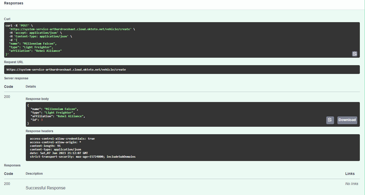The width and height of the screenshot is (365, 195).
Task: Click the Details column header
Action: click(x=31, y=87)
